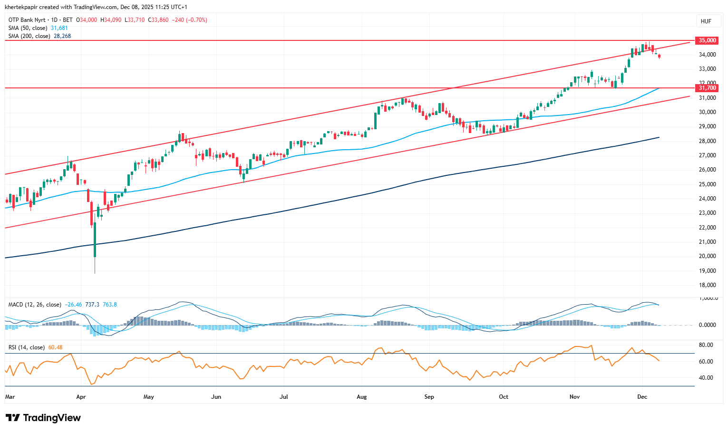Click the 35,000 red price label

pyautogui.click(x=707, y=41)
